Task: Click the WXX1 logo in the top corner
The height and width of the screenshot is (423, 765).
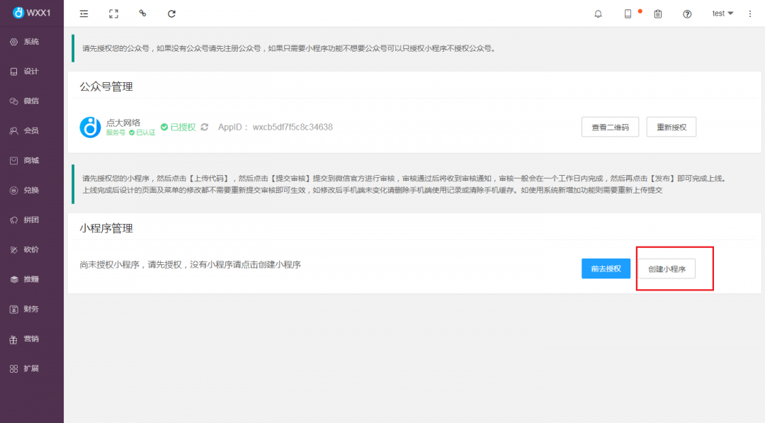Action: [x=31, y=12]
